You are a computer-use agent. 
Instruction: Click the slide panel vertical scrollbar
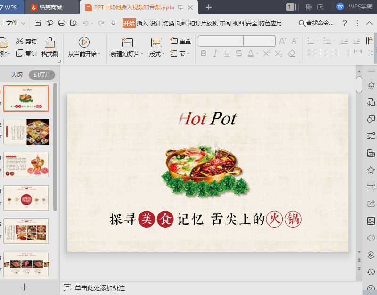click(55, 147)
